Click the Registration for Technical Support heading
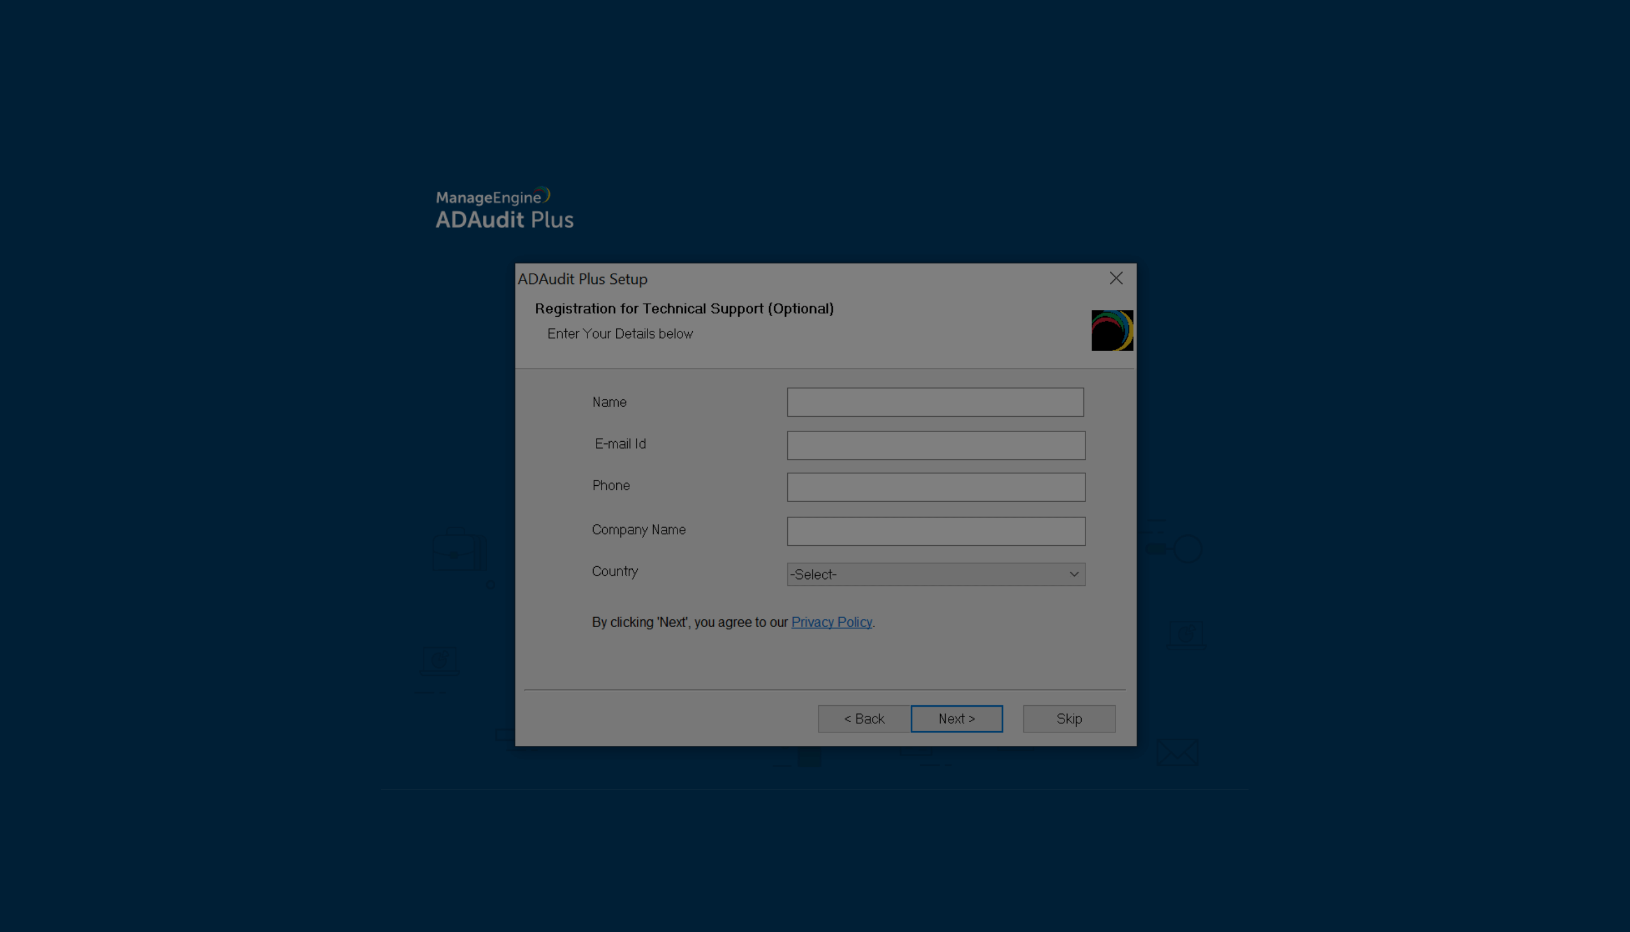Viewport: 1630px width, 932px height. (683, 309)
